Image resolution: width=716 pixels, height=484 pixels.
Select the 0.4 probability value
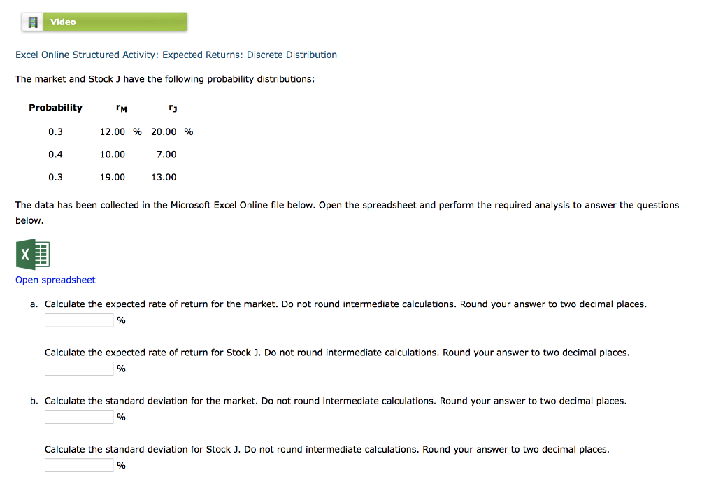(55, 154)
